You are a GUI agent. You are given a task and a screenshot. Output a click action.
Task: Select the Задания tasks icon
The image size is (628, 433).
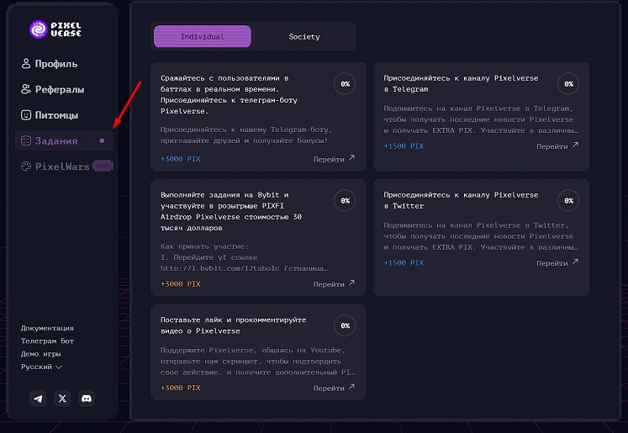click(27, 140)
